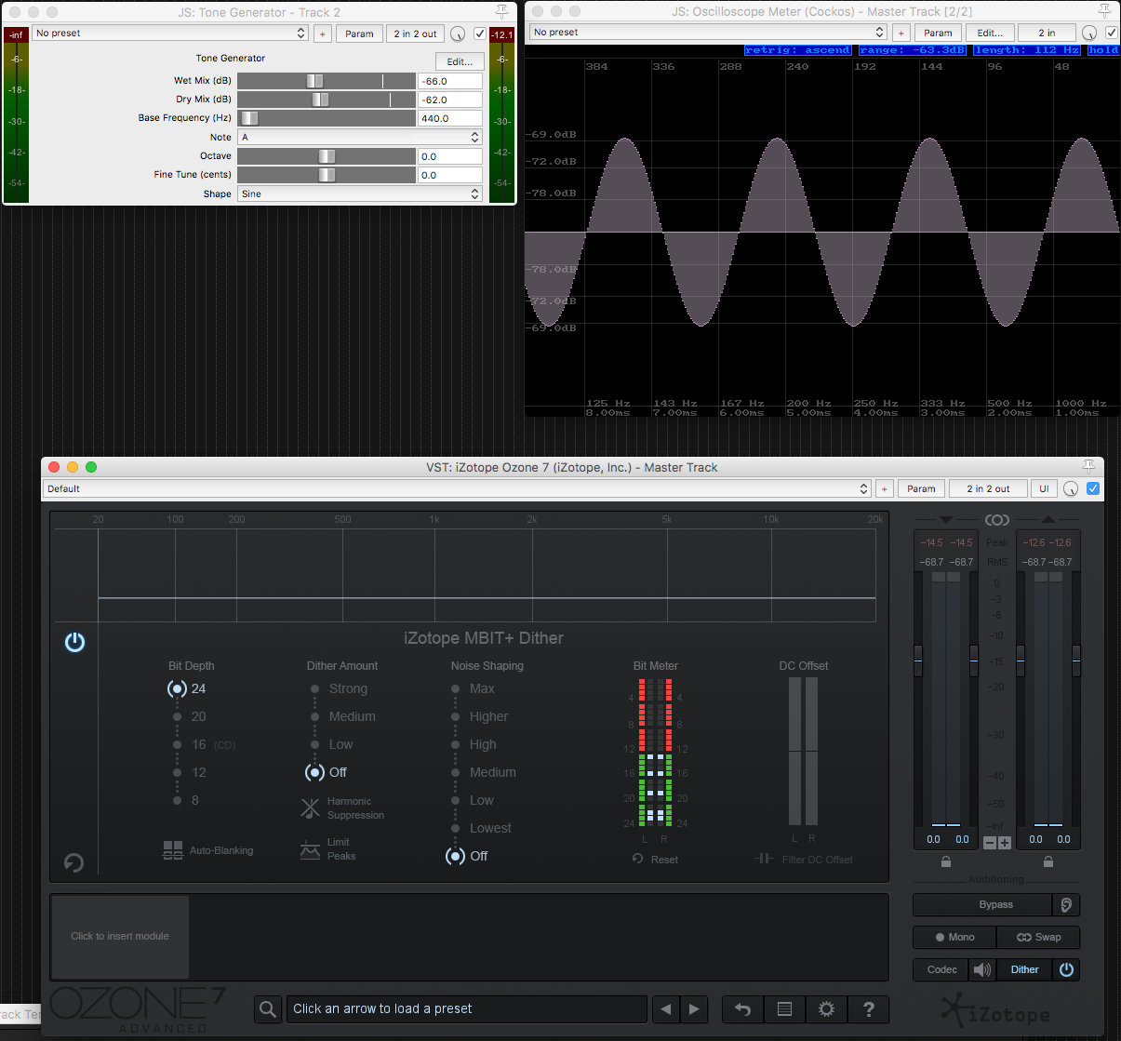Click Edit... button in Tone Generator
This screenshot has width=1121, height=1041.
(460, 61)
